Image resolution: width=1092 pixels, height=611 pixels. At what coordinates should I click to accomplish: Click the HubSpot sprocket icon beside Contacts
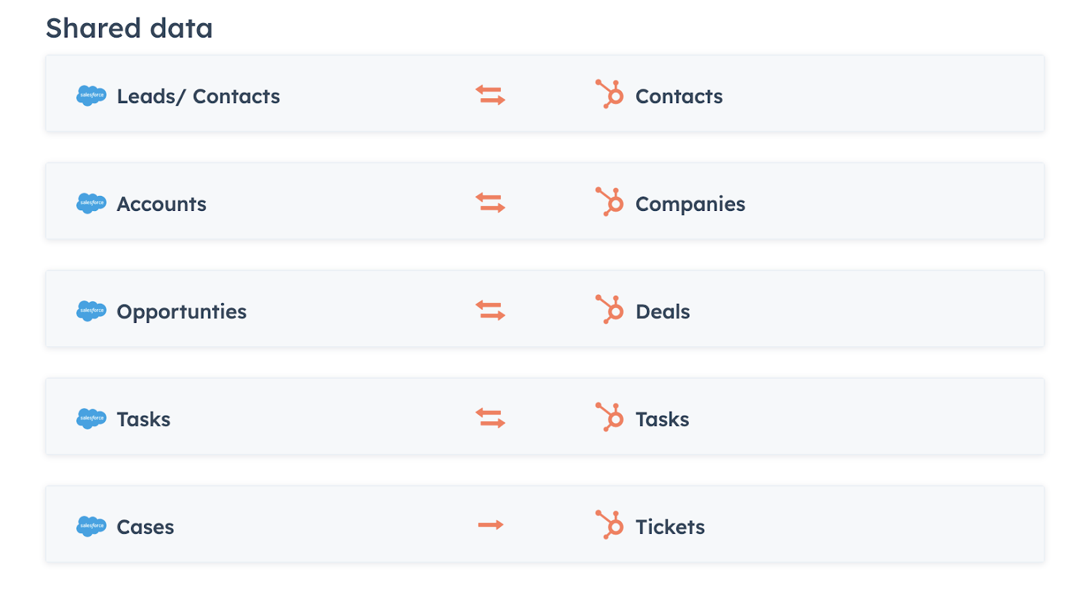tap(609, 94)
